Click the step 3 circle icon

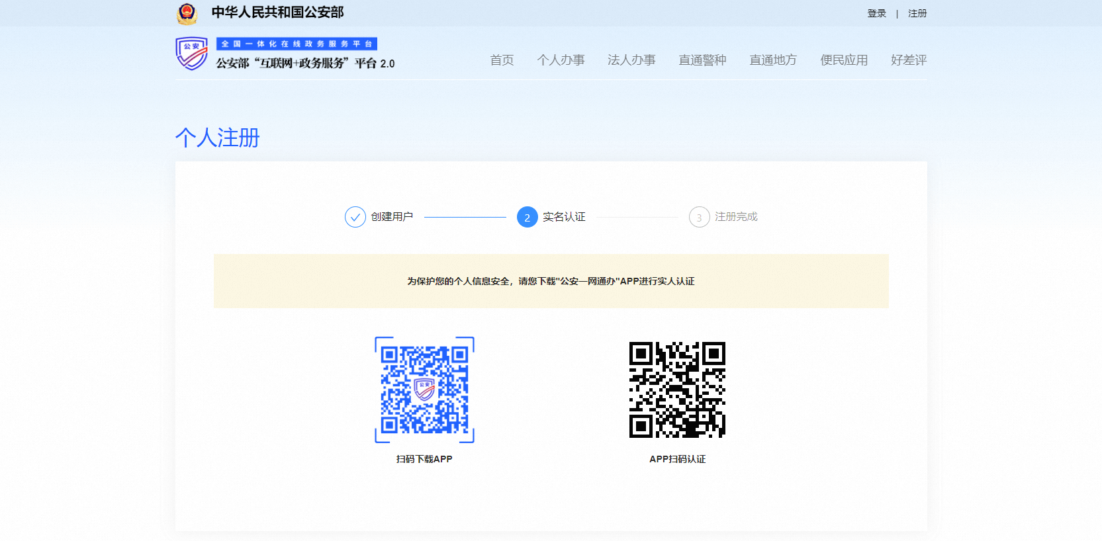pos(700,217)
